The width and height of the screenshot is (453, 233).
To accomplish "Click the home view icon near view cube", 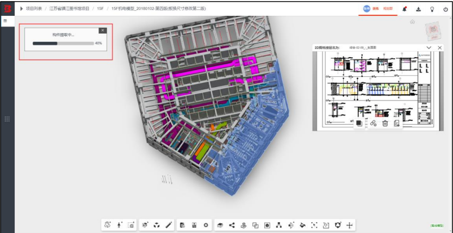I will tap(413, 22).
